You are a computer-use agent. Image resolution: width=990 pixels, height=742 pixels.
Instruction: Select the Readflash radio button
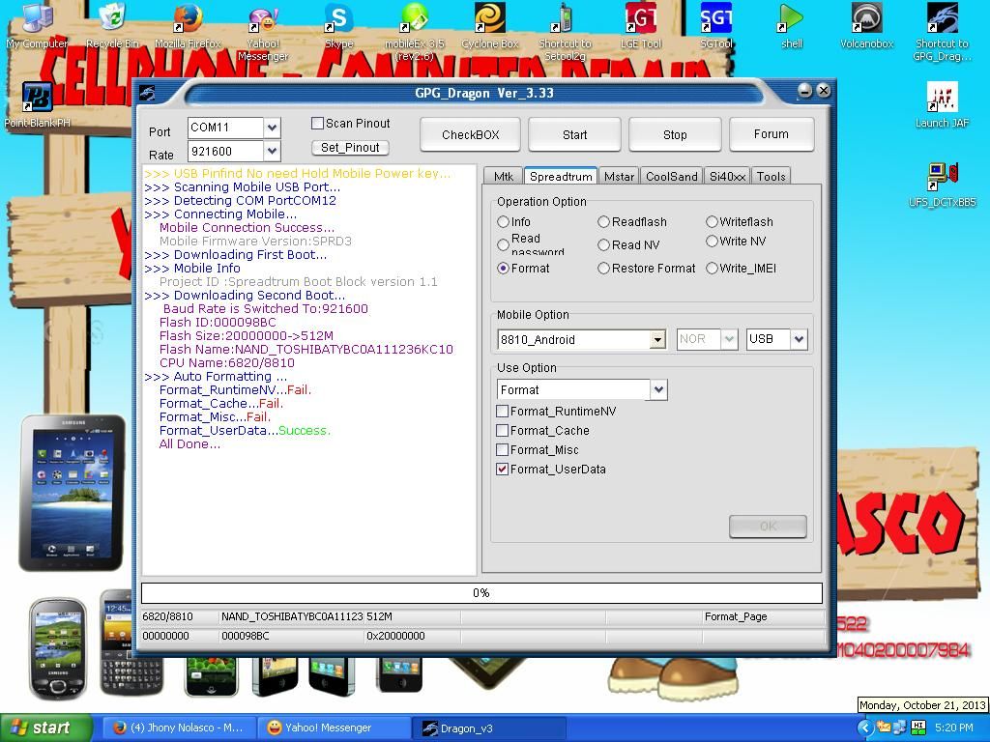tap(604, 222)
